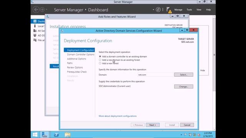Click the Select... domain button
Viewport: 246px width, 138px height.
tap(184, 75)
